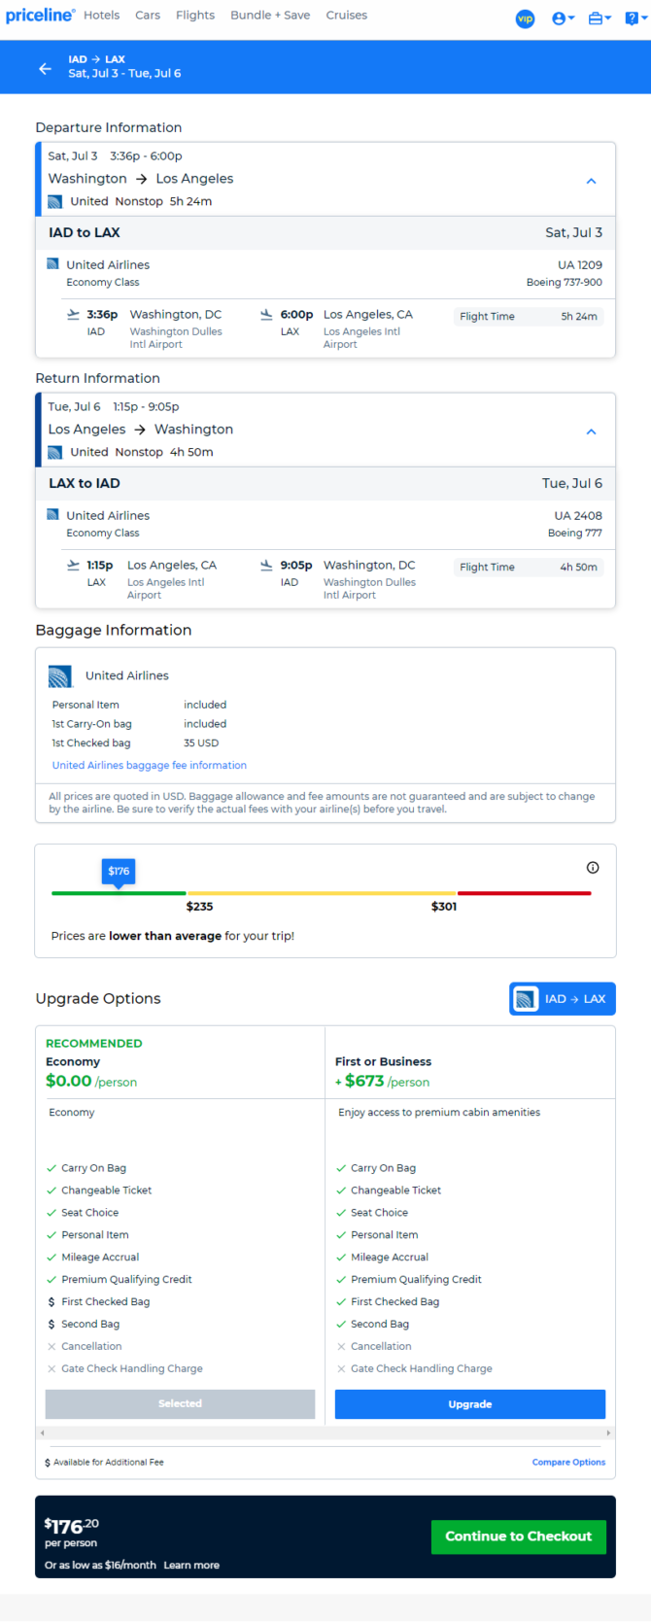Click takeoff icon beside 1:15p departure
This screenshot has width=651, height=1622.
click(x=73, y=566)
